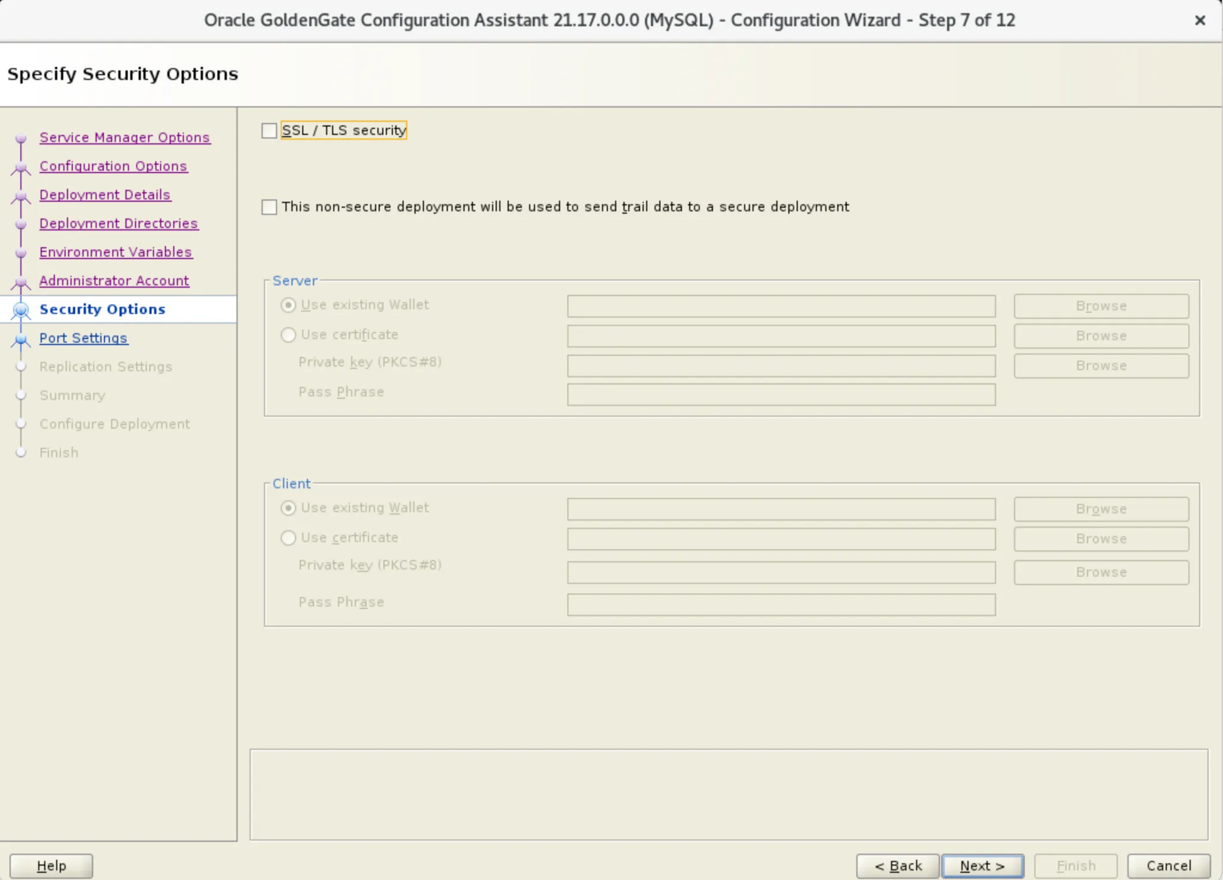1223x880 pixels.
Task: Click Browse for the Client certificate
Action: 1101,539
